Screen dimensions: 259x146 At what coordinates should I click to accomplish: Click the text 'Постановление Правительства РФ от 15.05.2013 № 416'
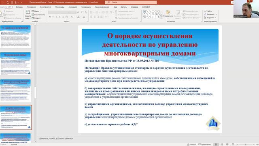pyautogui.click(x=121, y=61)
